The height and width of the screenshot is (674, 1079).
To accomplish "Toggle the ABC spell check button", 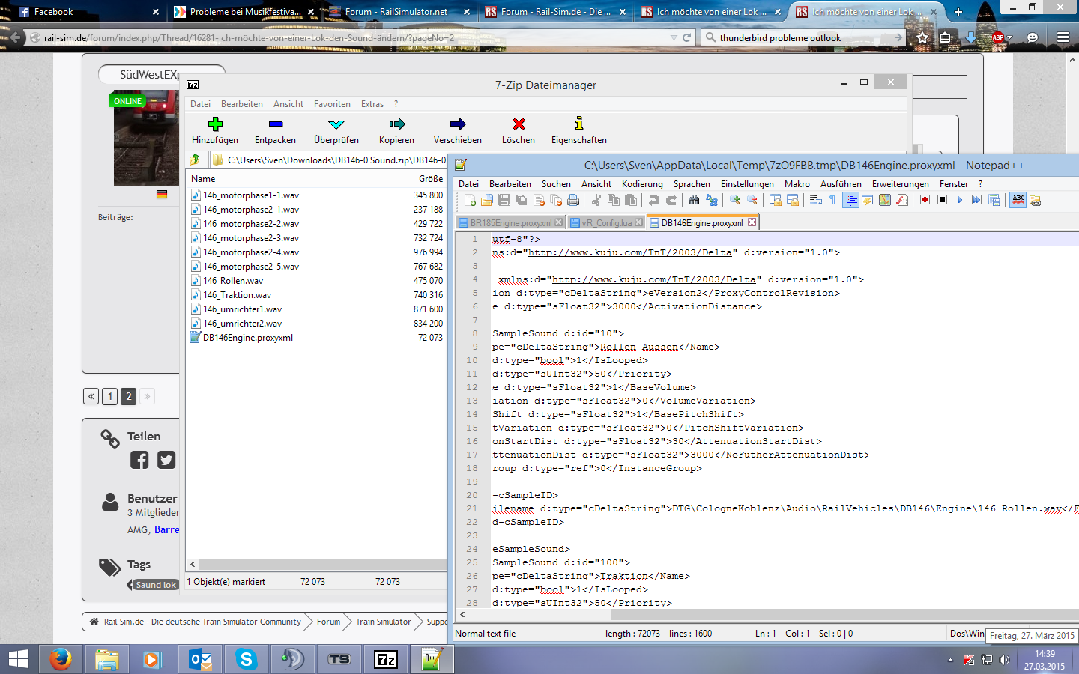I will 1018,200.
